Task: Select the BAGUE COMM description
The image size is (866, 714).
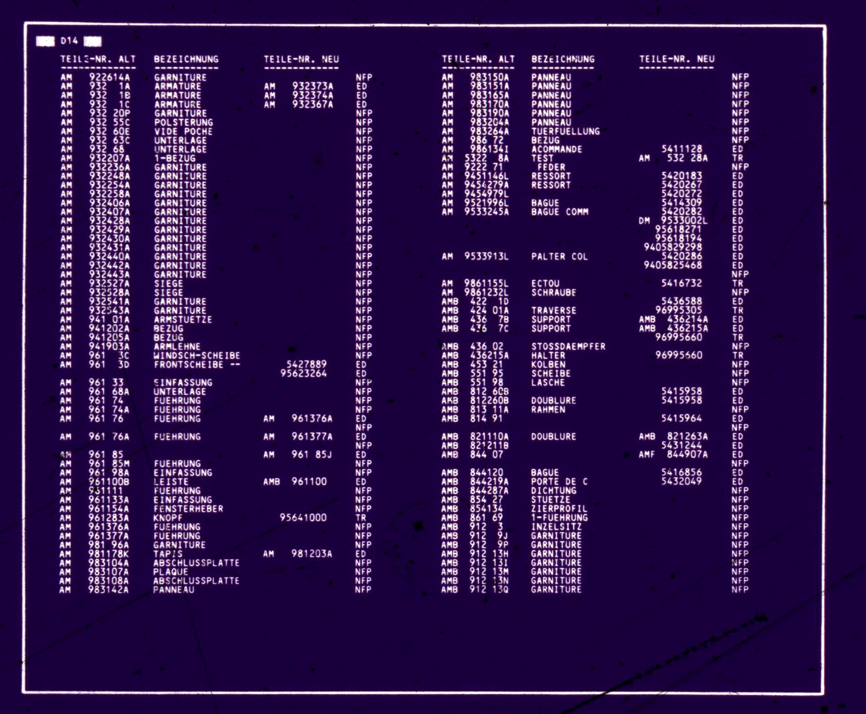Action: 560,212
